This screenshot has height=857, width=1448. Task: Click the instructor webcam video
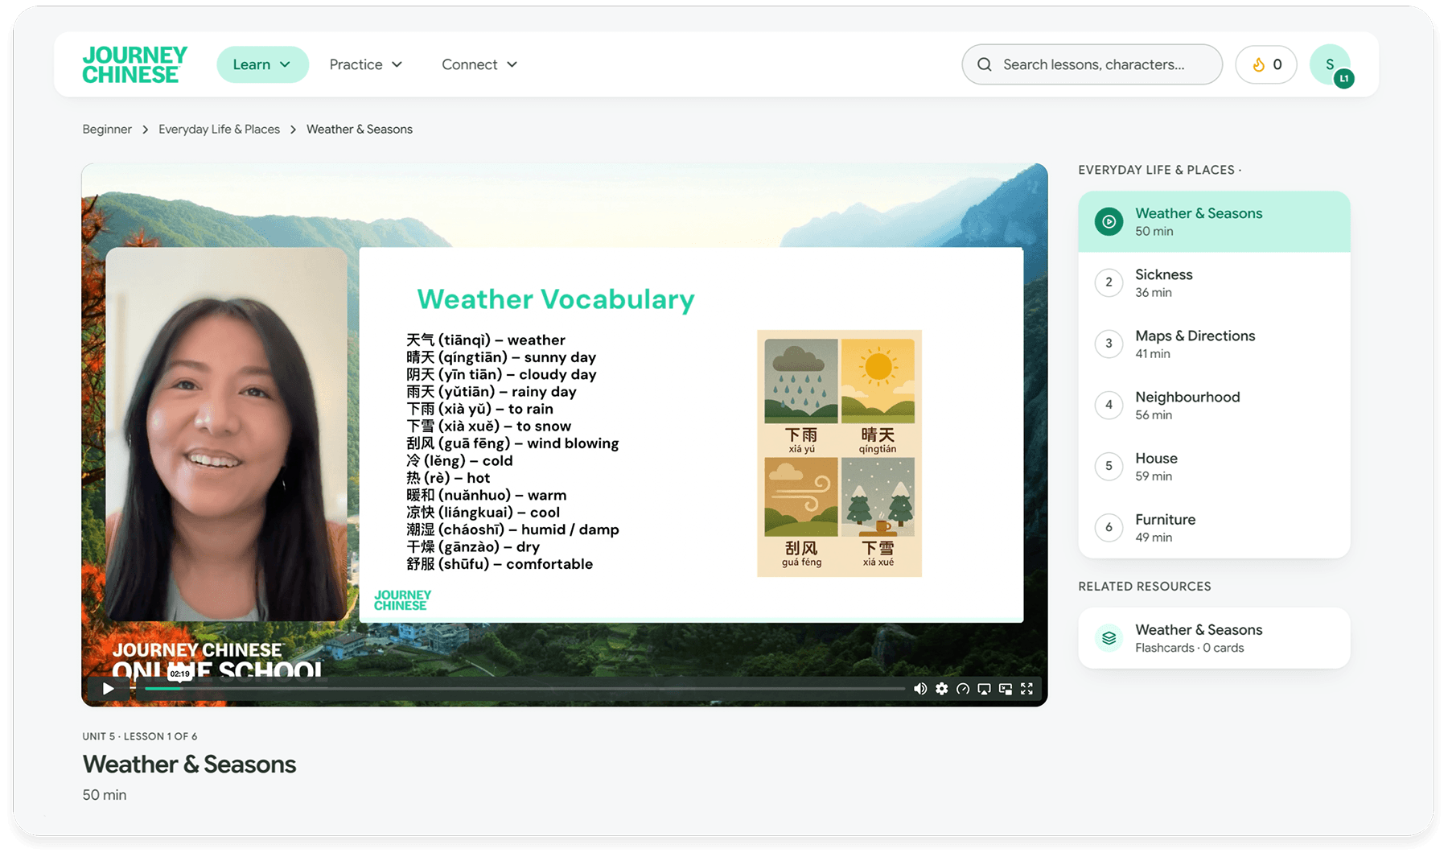click(x=227, y=434)
